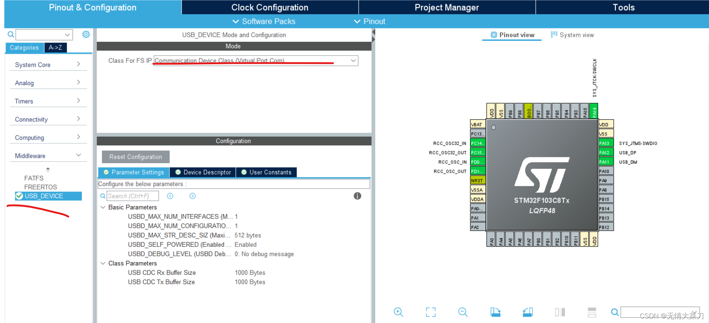Select the Parameter Settings tab
Viewport: 709px width, 323px height.
[134, 172]
